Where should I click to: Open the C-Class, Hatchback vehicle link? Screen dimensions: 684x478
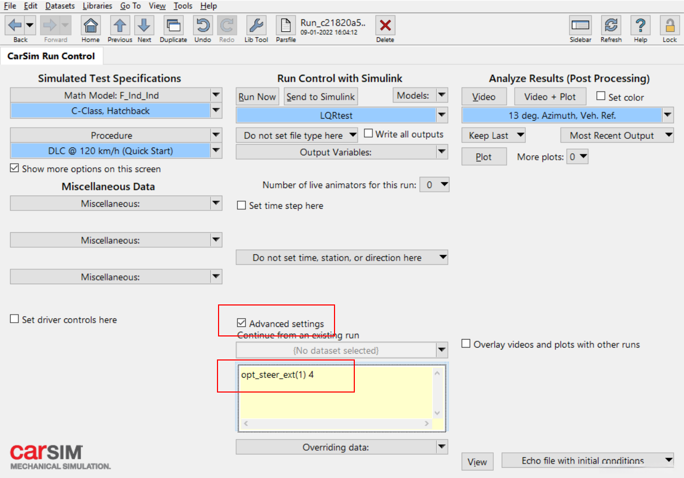(110, 111)
